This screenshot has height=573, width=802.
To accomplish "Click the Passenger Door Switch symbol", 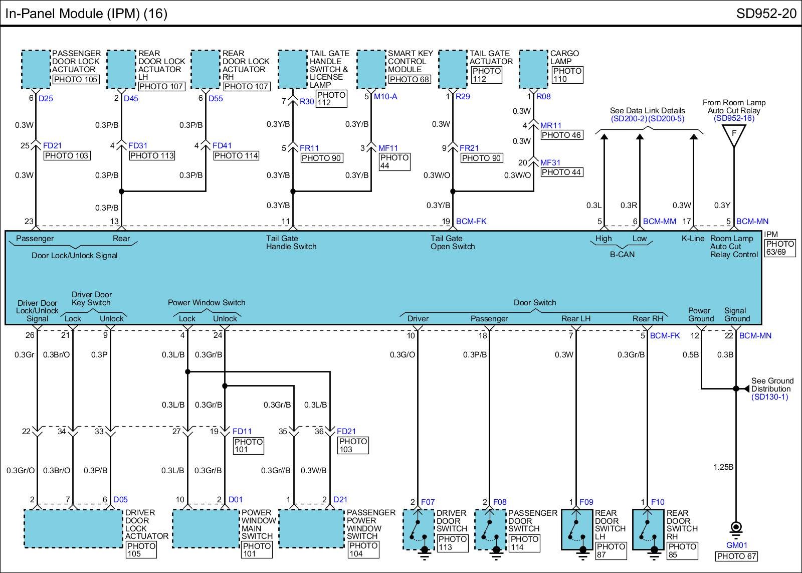I will (x=490, y=529).
